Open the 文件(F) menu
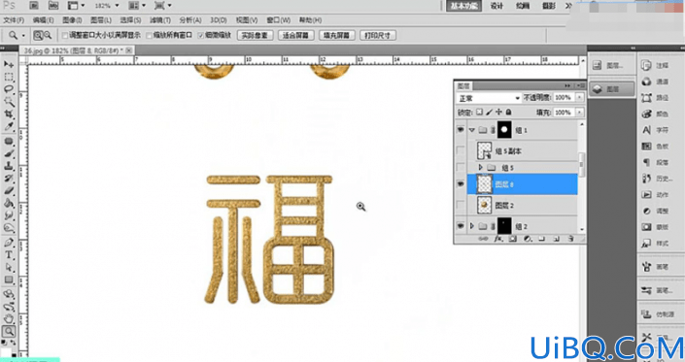This screenshot has width=685, height=362. tap(14, 20)
